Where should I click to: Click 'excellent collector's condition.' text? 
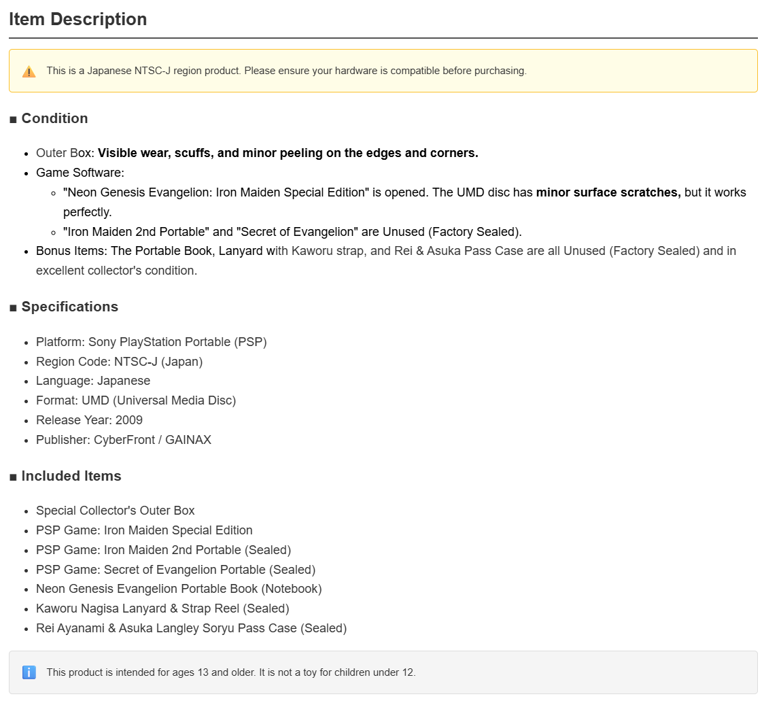pyautogui.click(x=117, y=271)
